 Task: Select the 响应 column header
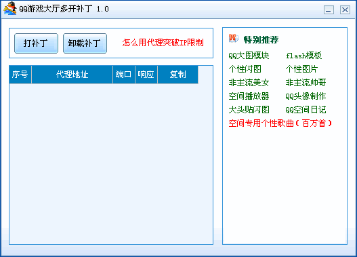click(x=146, y=75)
